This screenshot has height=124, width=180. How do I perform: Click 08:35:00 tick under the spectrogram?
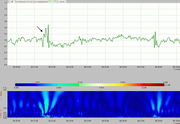pos(105,121)
